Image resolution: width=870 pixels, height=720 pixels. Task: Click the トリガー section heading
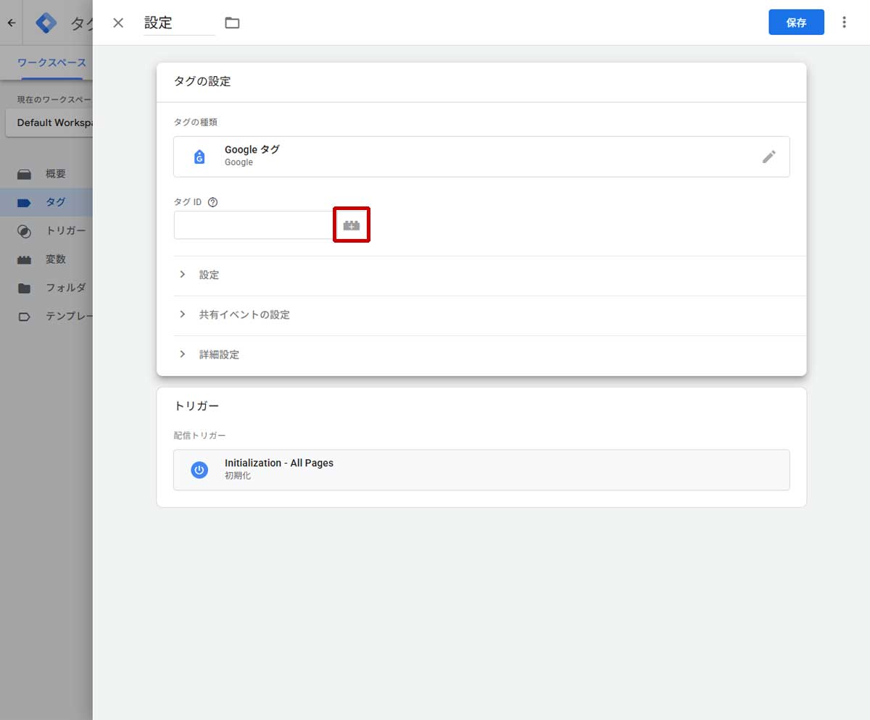pos(196,406)
